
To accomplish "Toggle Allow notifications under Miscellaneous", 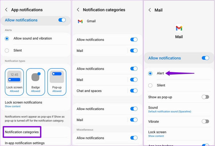I will (134, 138).
